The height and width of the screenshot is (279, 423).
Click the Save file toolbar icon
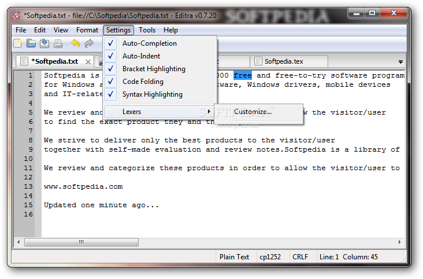44,43
